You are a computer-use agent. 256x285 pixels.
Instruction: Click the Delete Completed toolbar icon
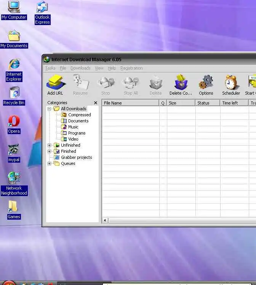coord(181,85)
